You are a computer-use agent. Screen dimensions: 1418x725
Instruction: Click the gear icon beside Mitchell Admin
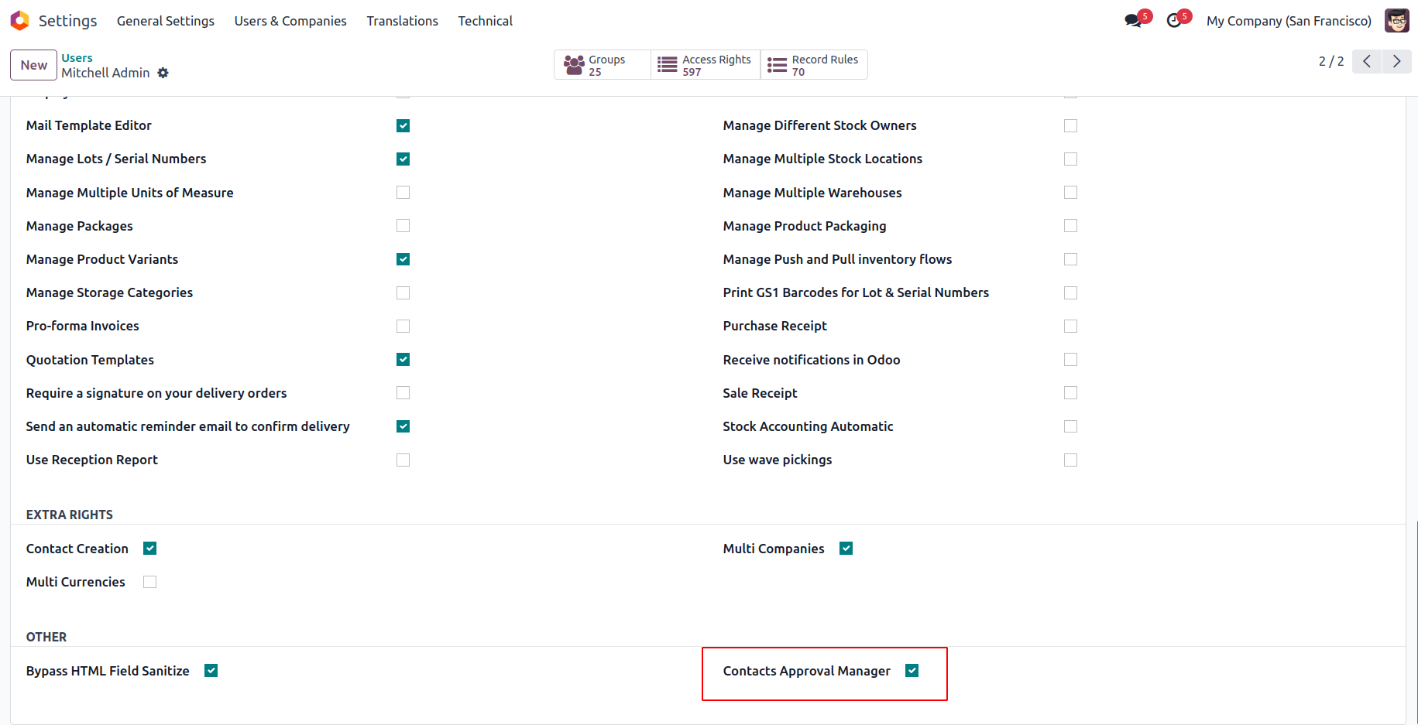(163, 73)
